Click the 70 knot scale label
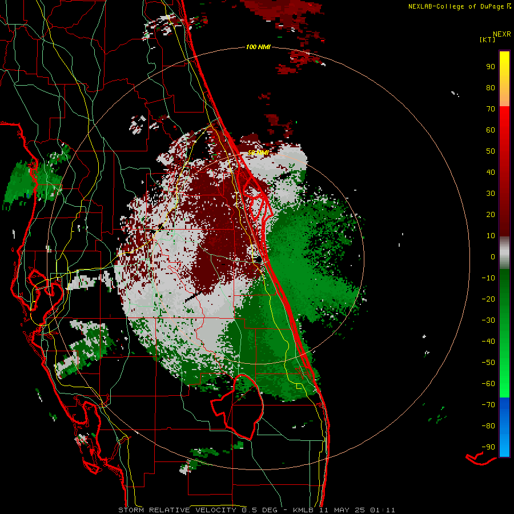 (x=491, y=109)
